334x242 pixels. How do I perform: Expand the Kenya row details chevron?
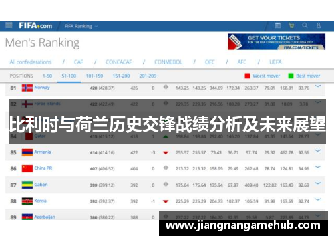click(318, 199)
